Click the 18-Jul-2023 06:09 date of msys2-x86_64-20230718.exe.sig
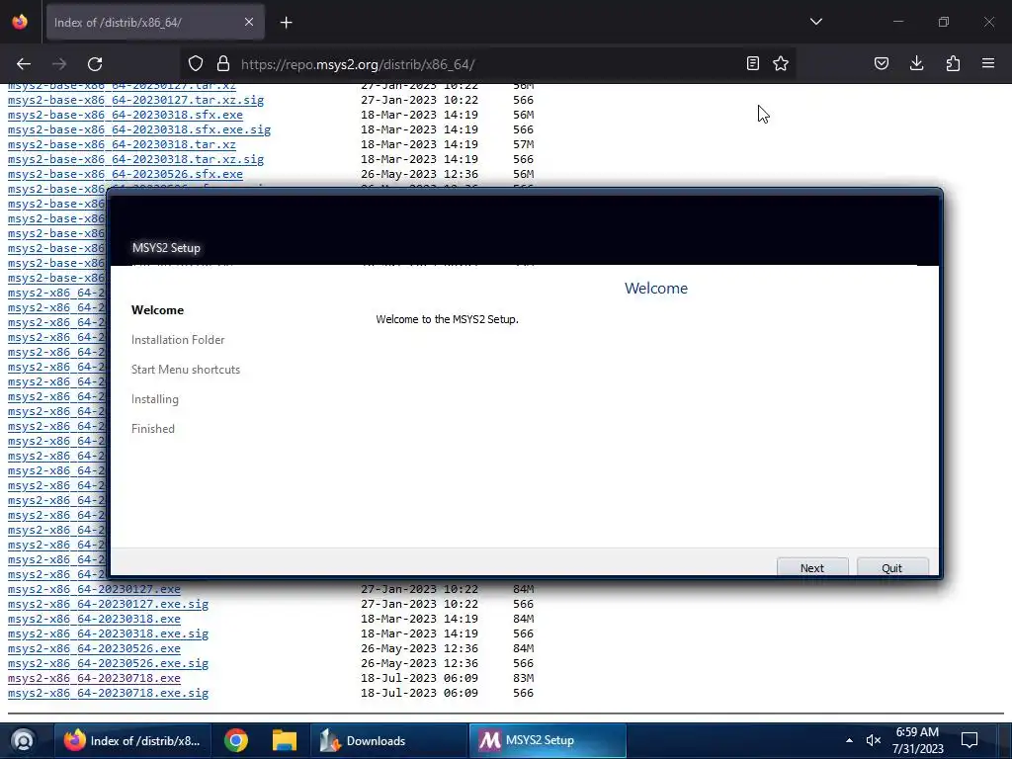Viewport: 1012px width, 759px height. tap(419, 693)
